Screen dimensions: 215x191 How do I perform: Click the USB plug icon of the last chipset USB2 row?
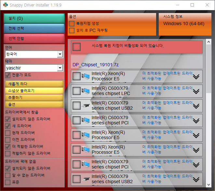tap(86, 179)
